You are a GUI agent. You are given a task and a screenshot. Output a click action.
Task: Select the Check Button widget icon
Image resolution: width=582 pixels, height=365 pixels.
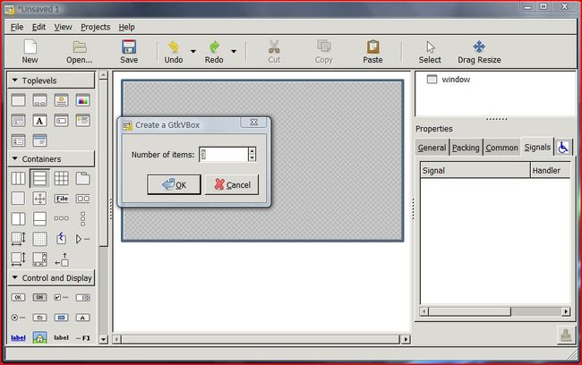(61, 297)
